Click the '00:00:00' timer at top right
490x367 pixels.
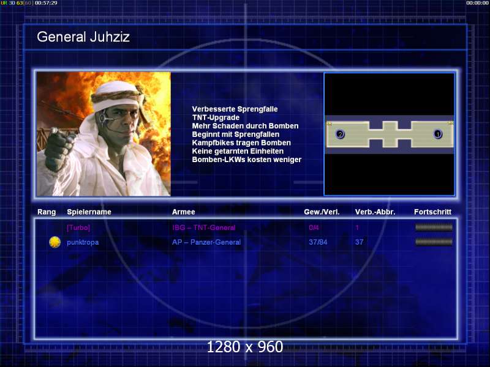(478, 3)
